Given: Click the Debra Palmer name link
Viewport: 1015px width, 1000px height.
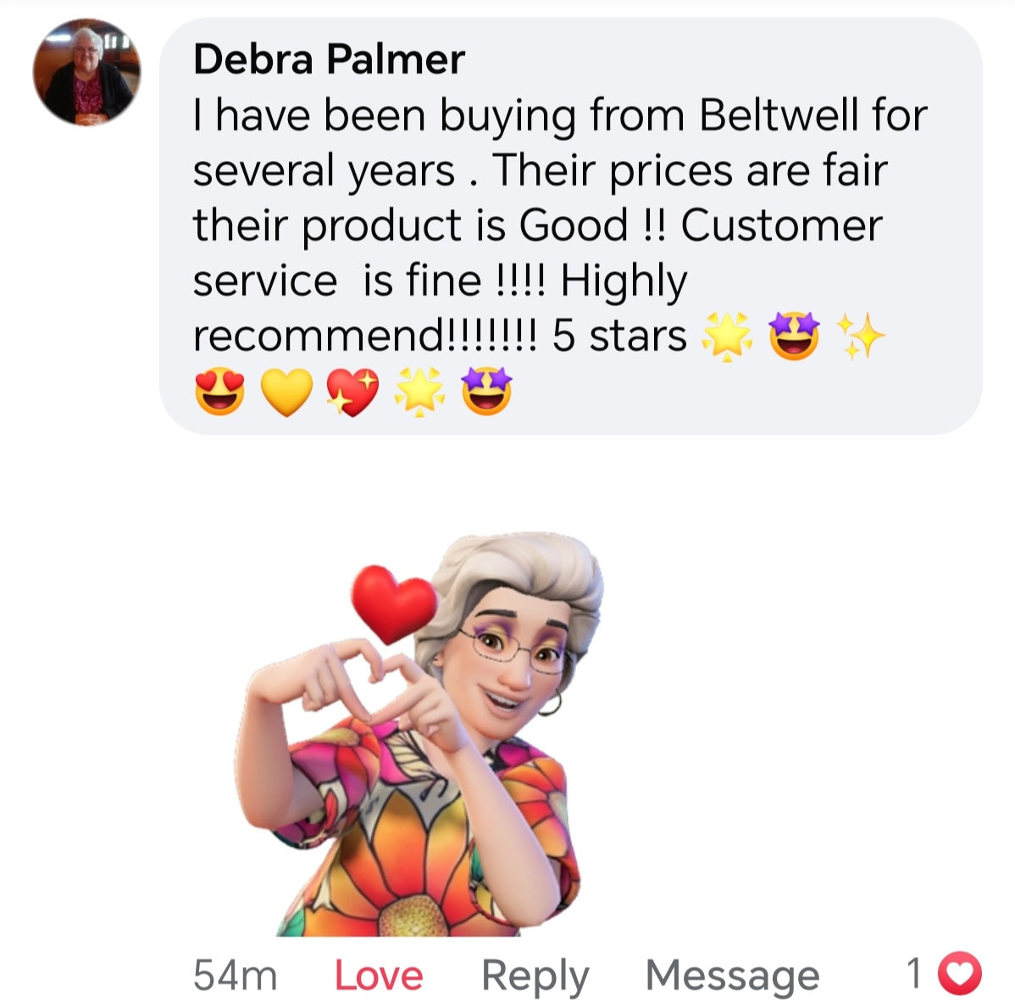Looking at the screenshot, I should pyautogui.click(x=329, y=59).
